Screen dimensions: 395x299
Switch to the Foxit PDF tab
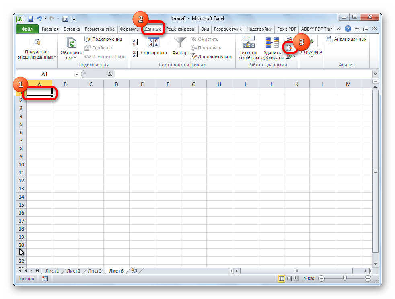click(287, 29)
